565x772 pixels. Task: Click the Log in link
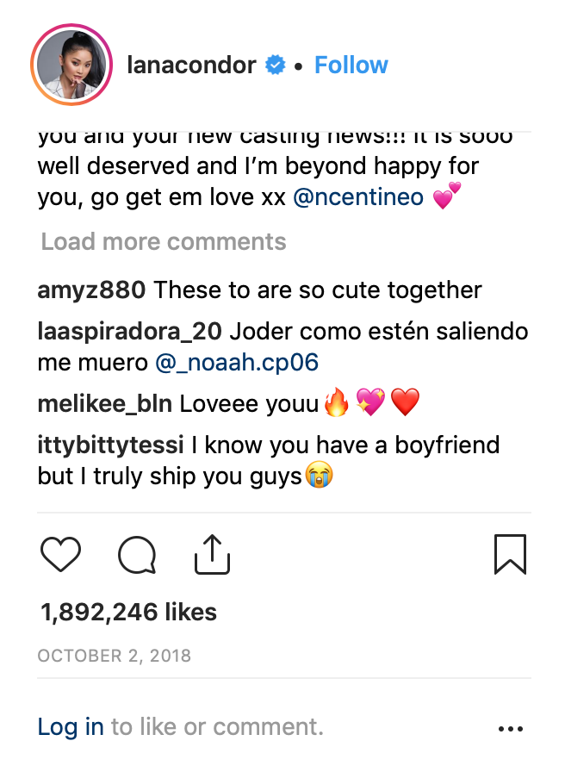71,727
